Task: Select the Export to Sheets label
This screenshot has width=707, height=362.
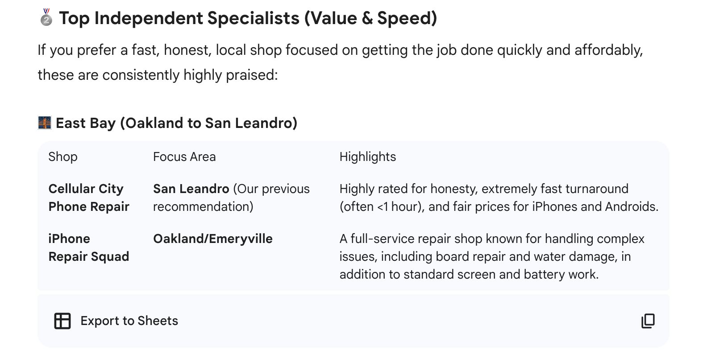Action: tap(129, 321)
